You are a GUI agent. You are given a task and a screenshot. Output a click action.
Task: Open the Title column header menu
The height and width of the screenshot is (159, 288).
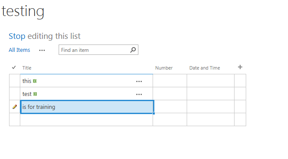(x=27, y=68)
